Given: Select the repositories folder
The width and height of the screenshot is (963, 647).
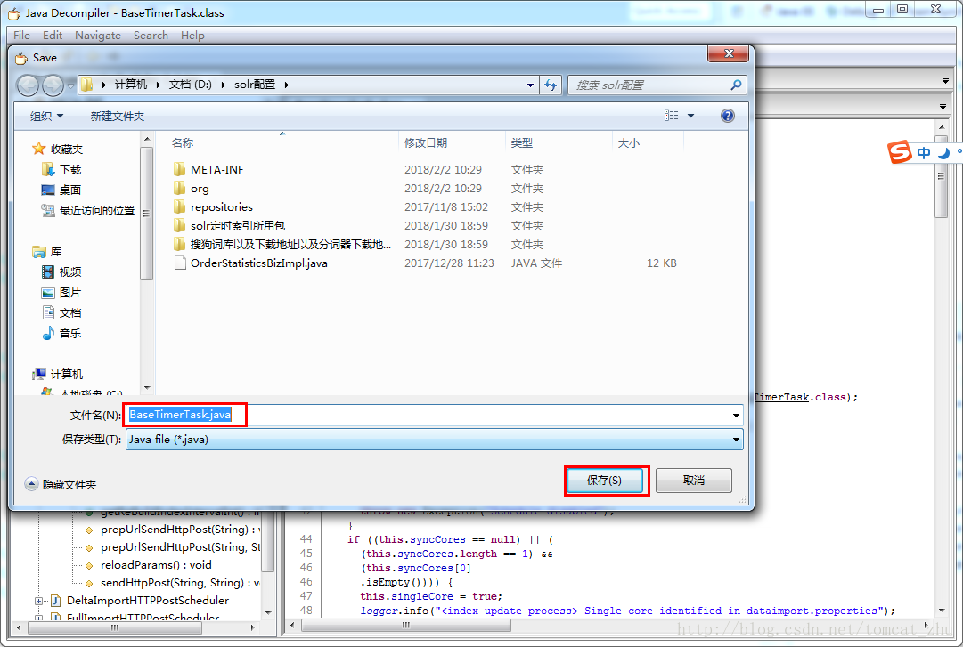Looking at the screenshot, I should pyautogui.click(x=221, y=207).
